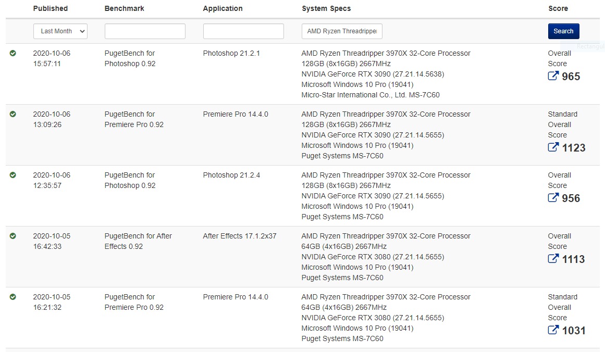Click green check icon on 15:57:11 row
This screenshot has width=605, height=352.
13,53
